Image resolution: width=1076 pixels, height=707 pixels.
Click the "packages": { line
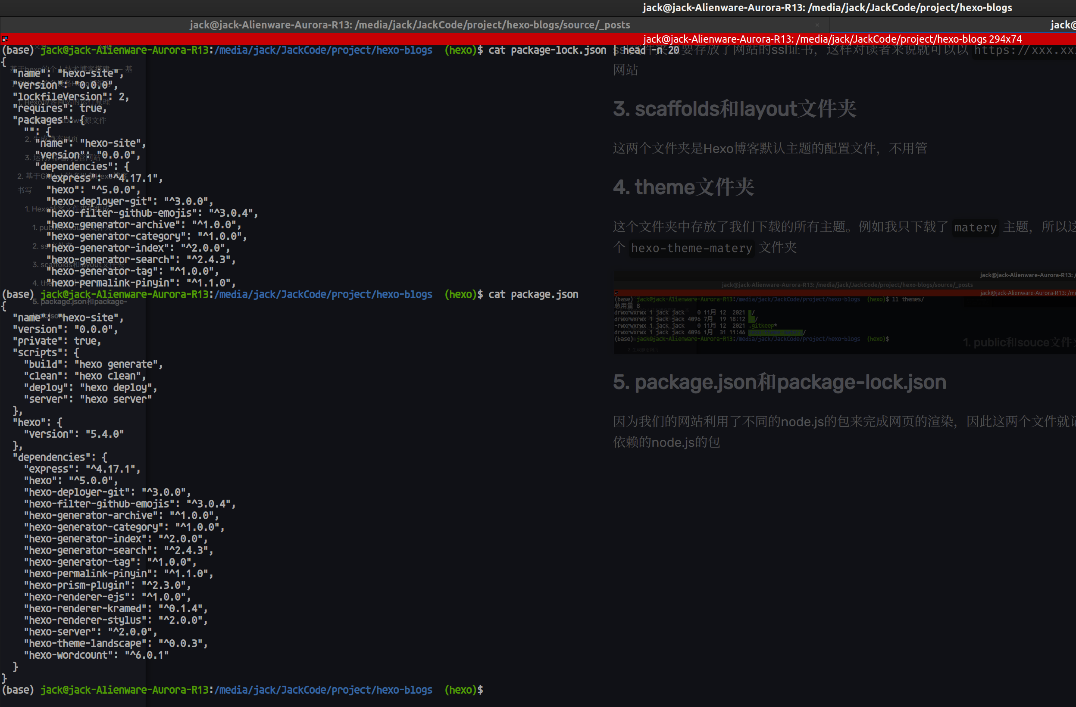[49, 120]
